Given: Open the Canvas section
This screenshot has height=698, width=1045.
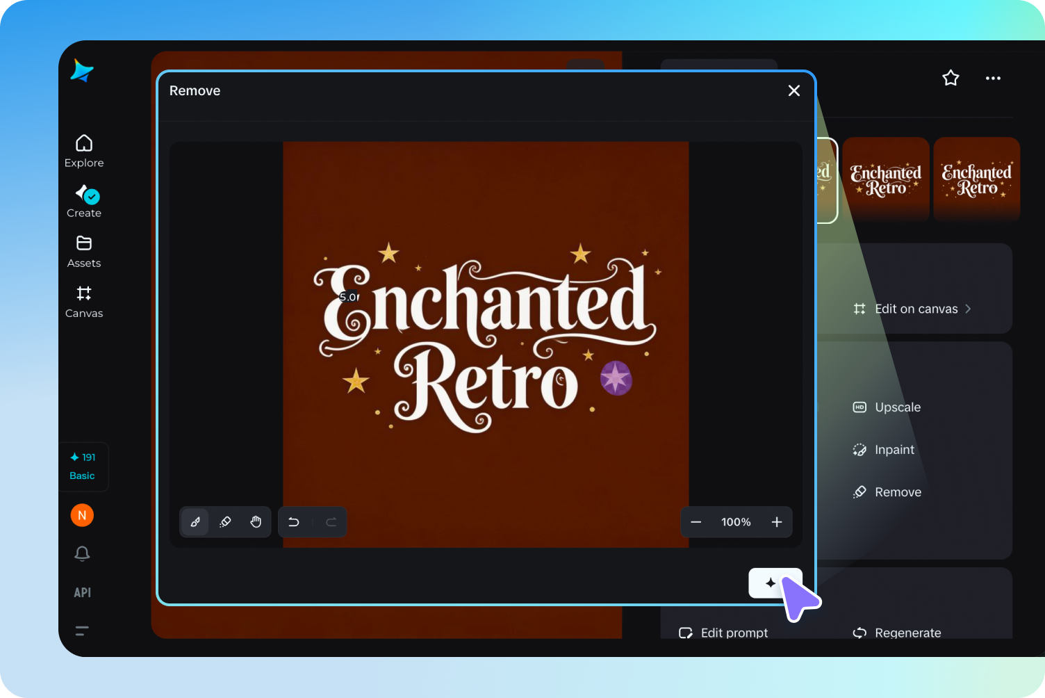Looking at the screenshot, I should 83,302.
